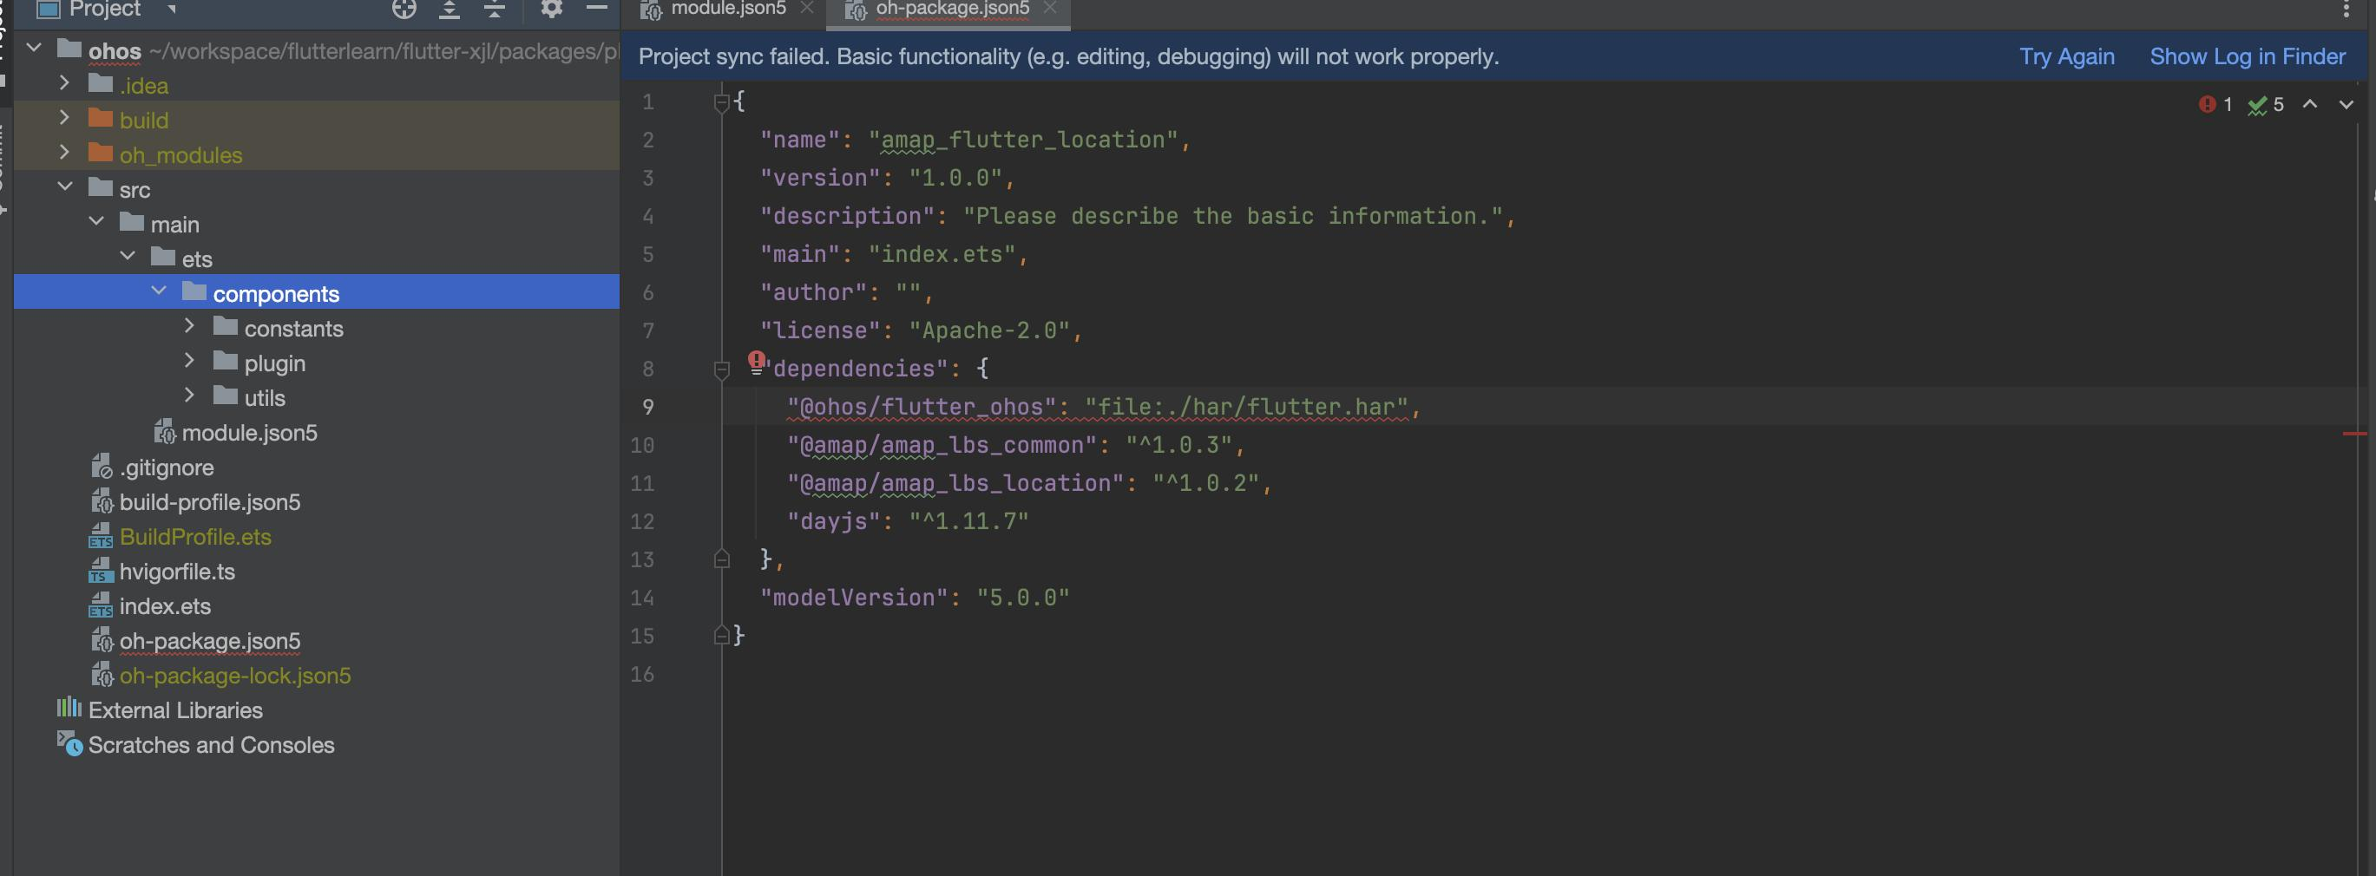Click Try Again in sync banner
2376x876 pixels.
pyautogui.click(x=2067, y=57)
